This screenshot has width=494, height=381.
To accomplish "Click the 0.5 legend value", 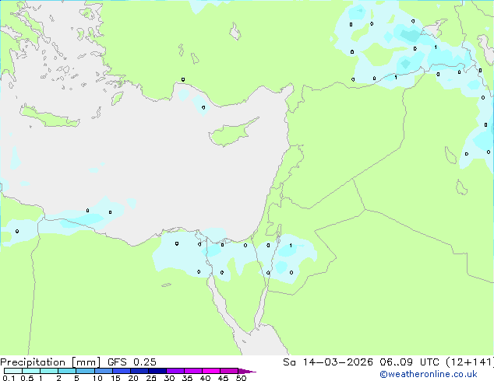I will pyautogui.click(x=26, y=378).
